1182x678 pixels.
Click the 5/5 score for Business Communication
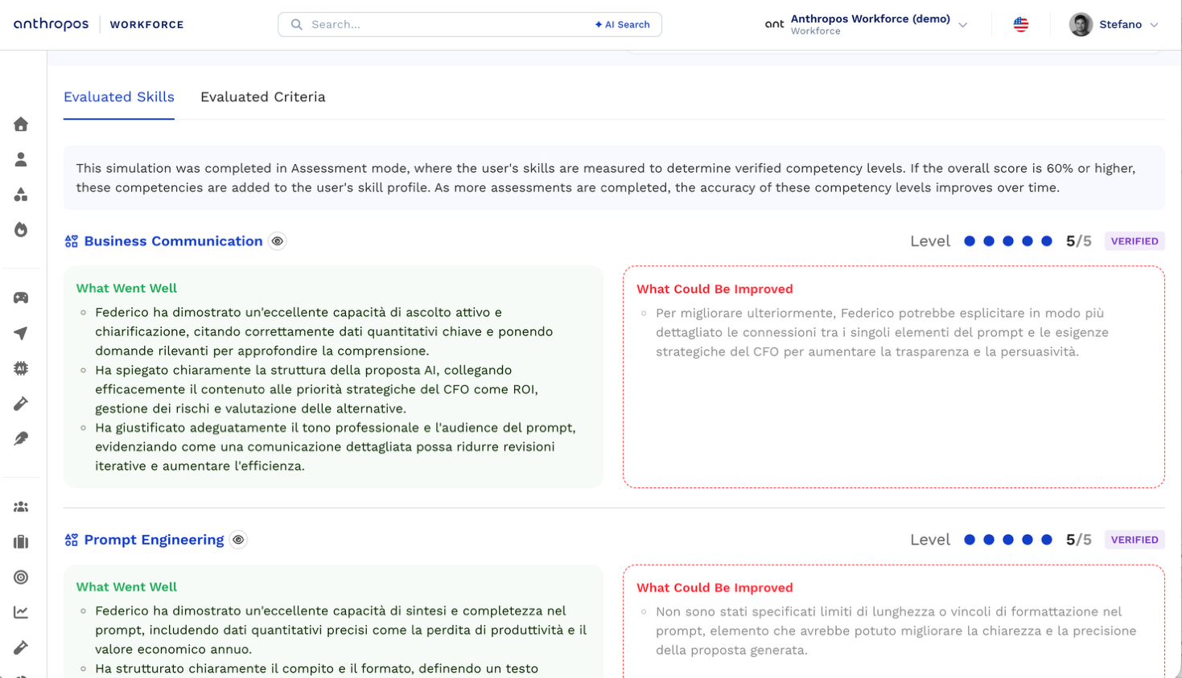pyautogui.click(x=1079, y=241)
